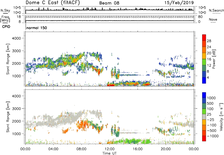Click the "N.Sky" legend label
This screenshot has height=155, width=224.
[x=5, y=10]
